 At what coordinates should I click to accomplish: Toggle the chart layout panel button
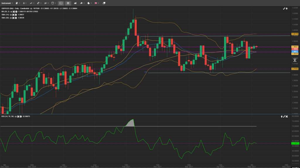coord(61,3)
